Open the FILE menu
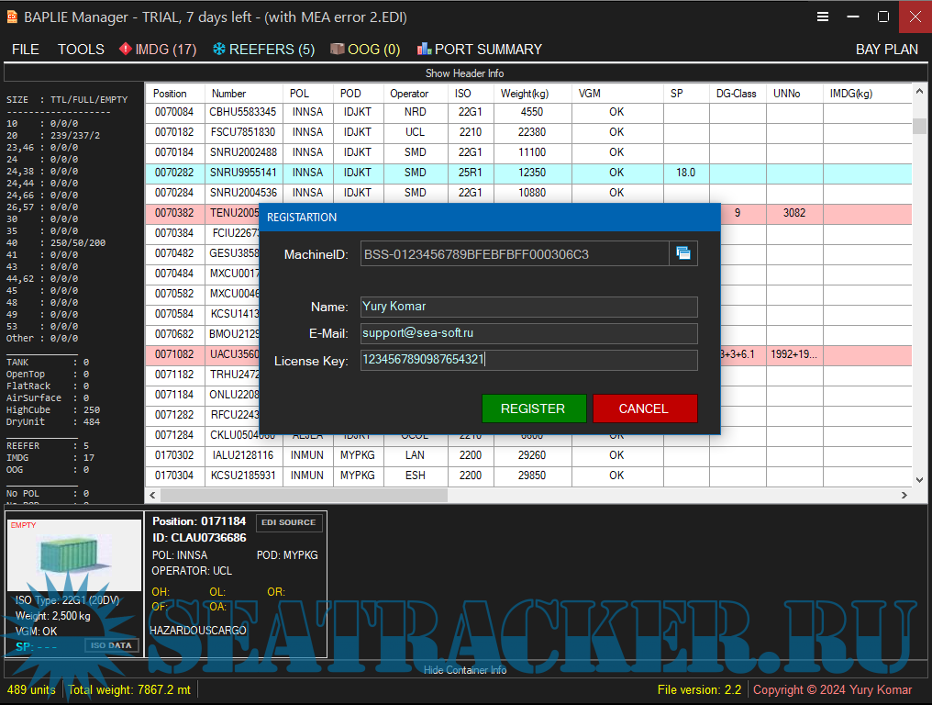This screenshot has width=932, height=705. (x=26, y=50)
